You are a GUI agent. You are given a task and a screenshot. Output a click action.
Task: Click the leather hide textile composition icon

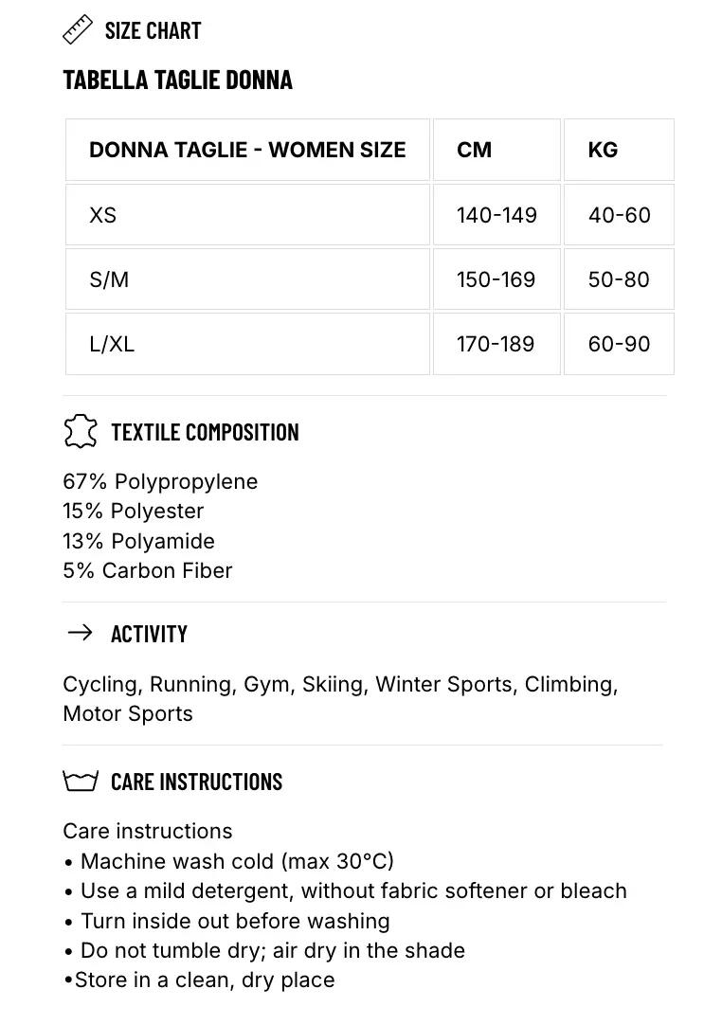pos(81,431)
